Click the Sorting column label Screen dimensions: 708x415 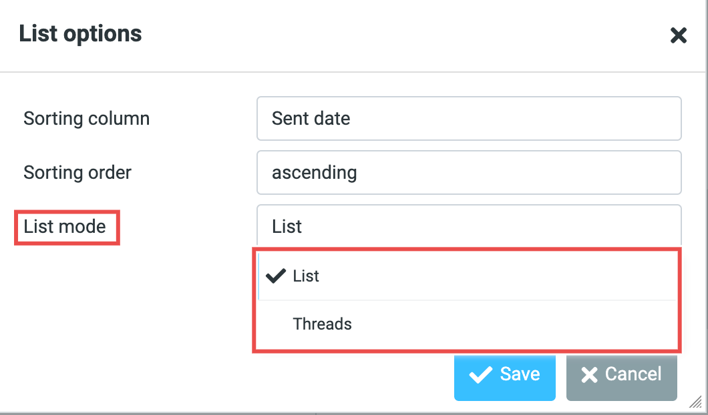point(86,119)
